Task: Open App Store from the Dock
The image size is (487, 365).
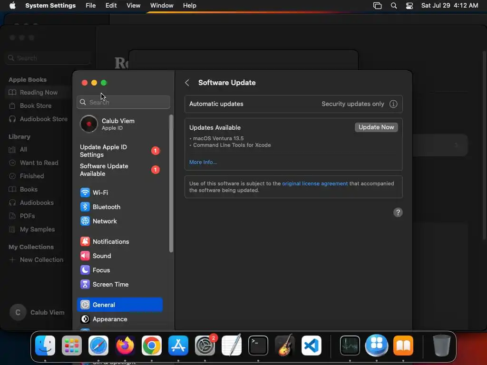Action: coord(178,346)
